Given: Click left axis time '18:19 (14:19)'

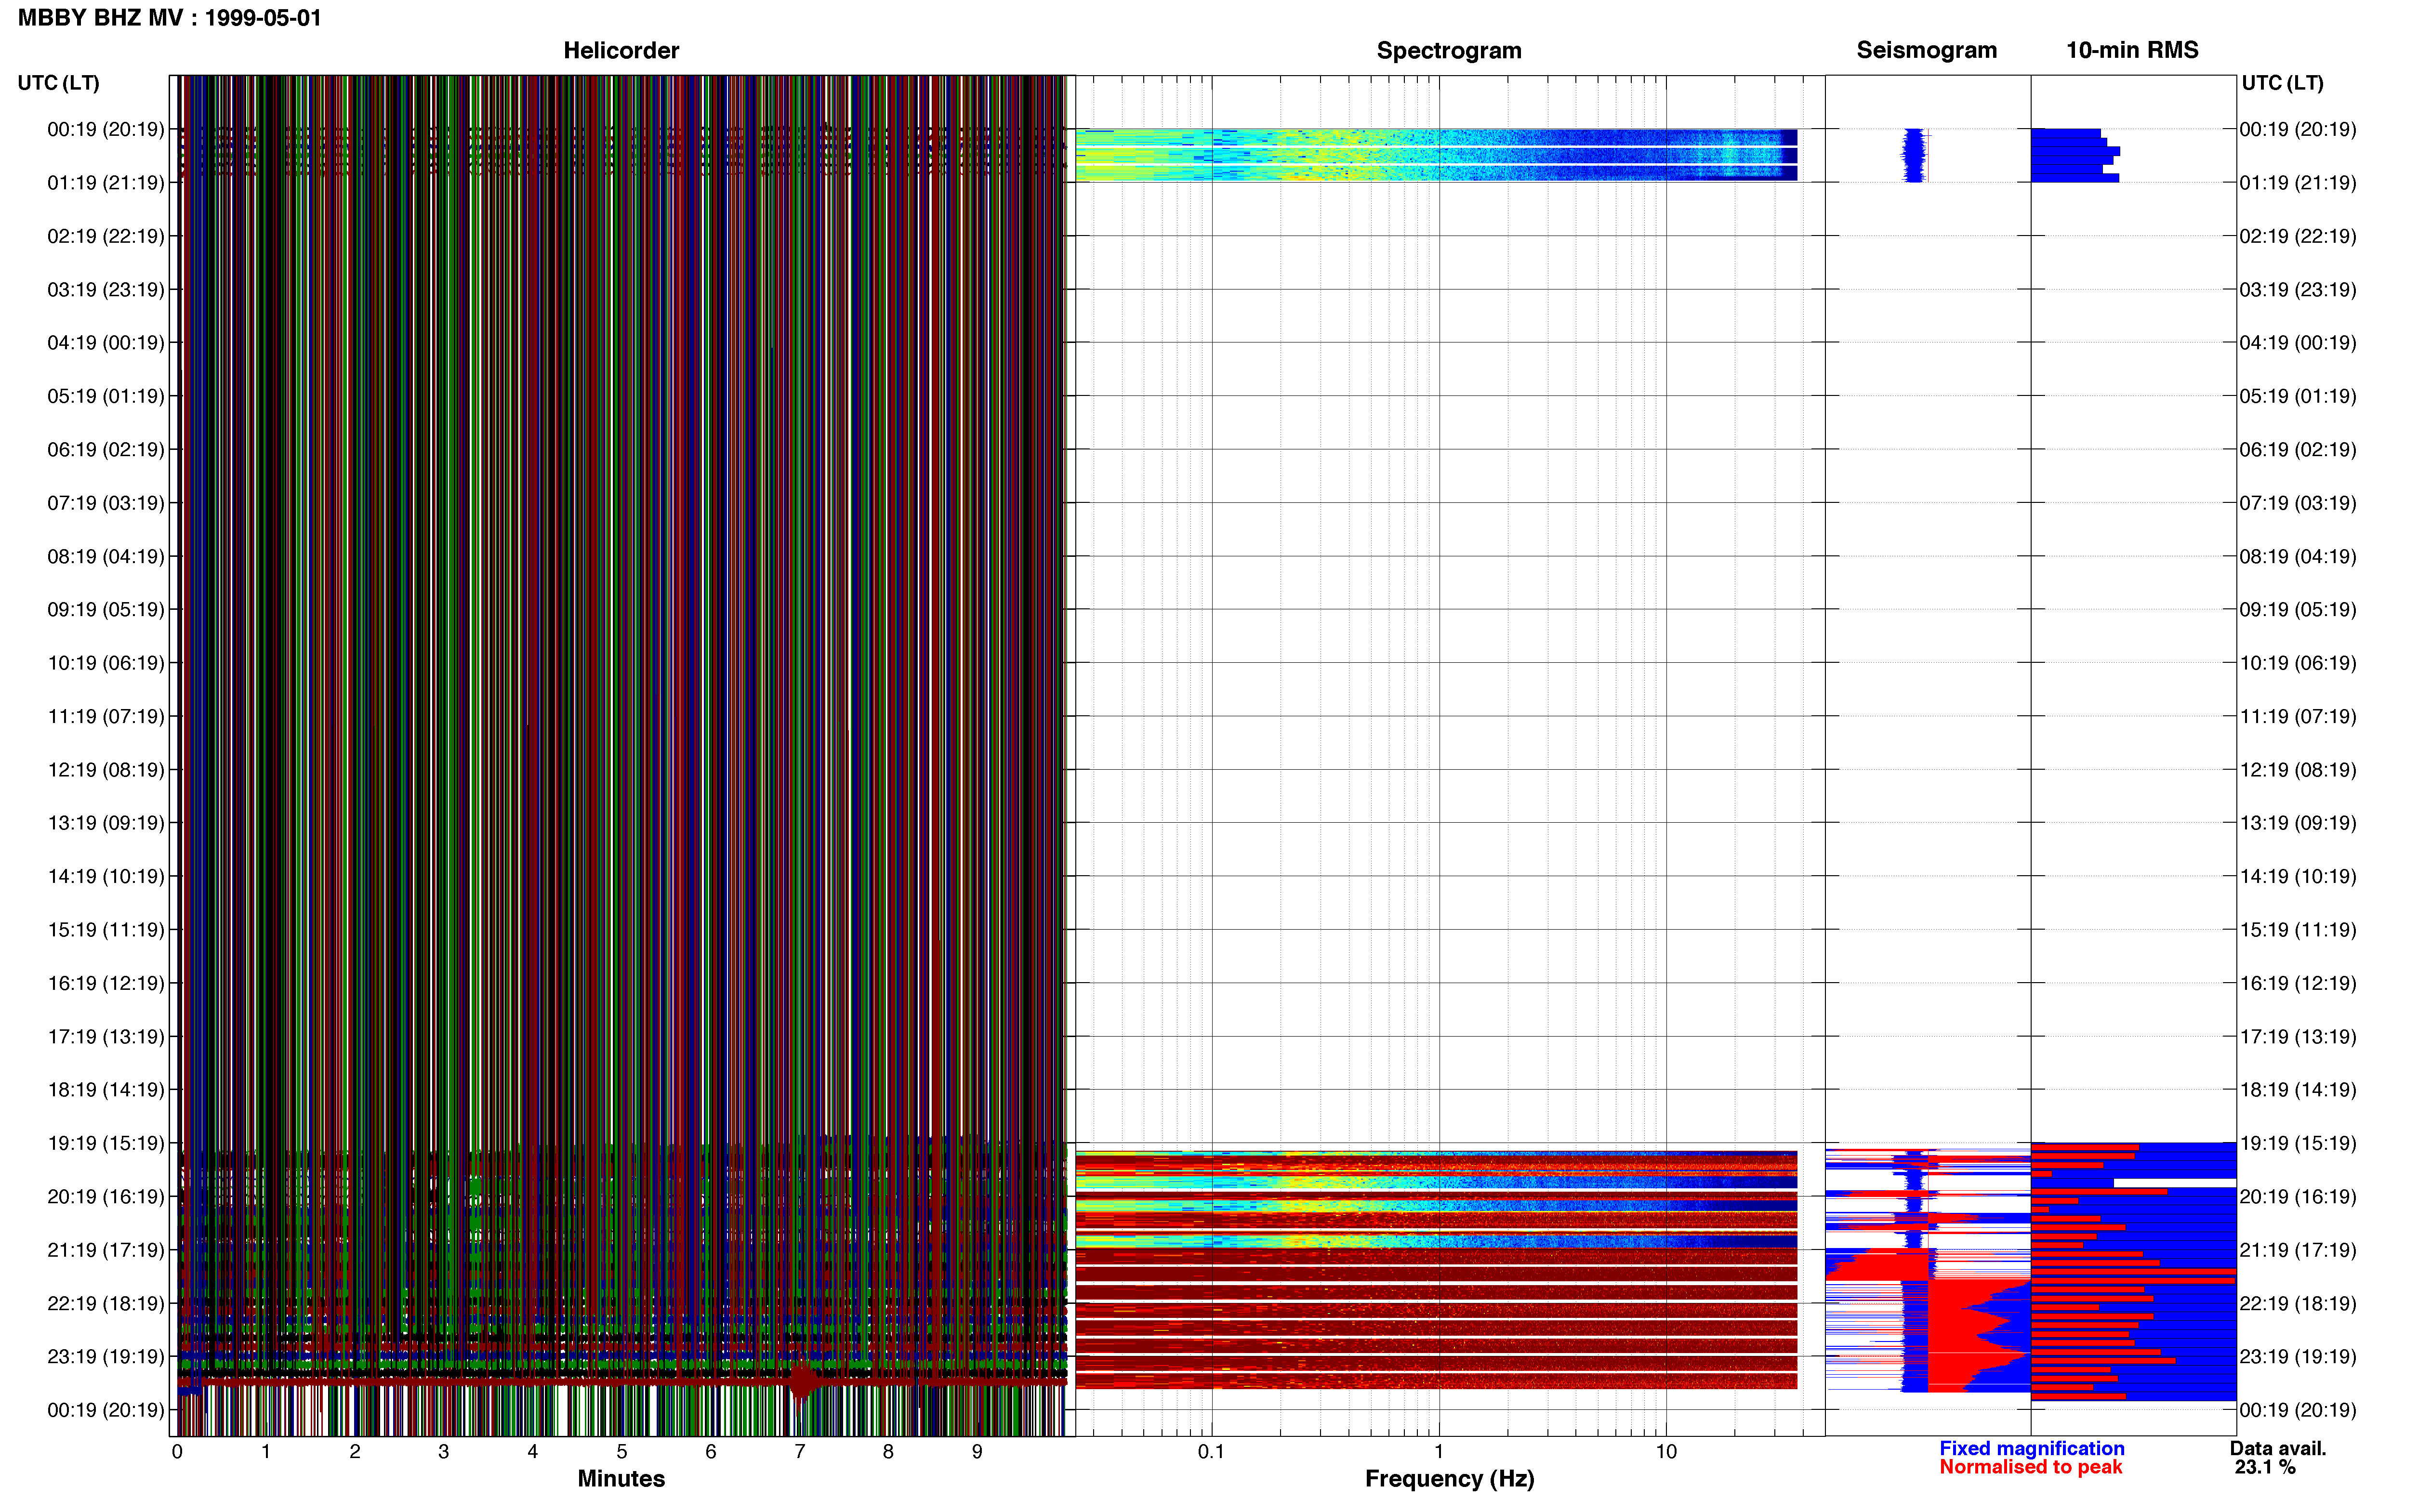Looking at the screenshot, I should click(106, 1090).
